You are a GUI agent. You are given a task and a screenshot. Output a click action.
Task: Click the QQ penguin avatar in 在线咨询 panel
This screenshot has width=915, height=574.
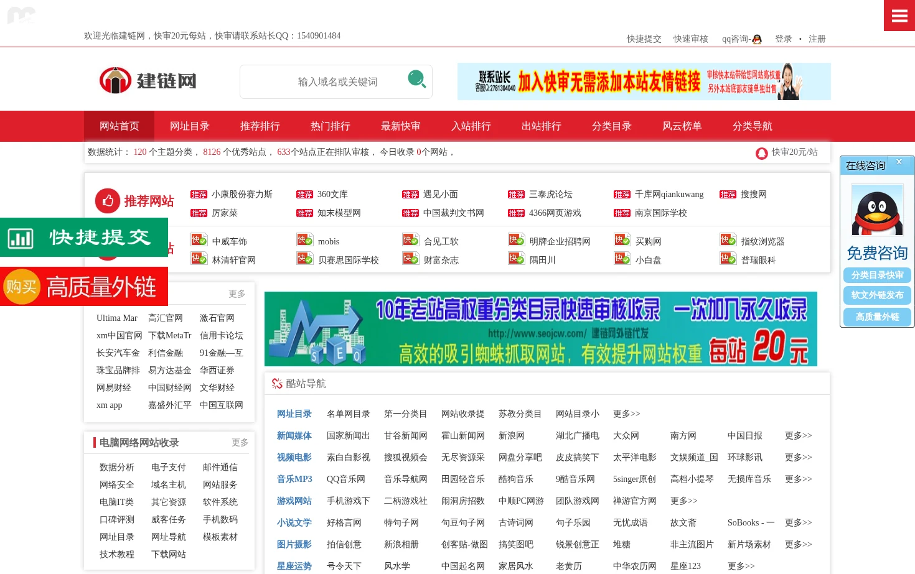(877, 210)
